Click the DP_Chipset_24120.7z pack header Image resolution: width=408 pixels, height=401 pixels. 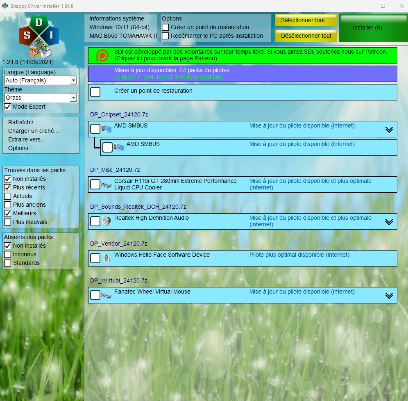[119, 114]
